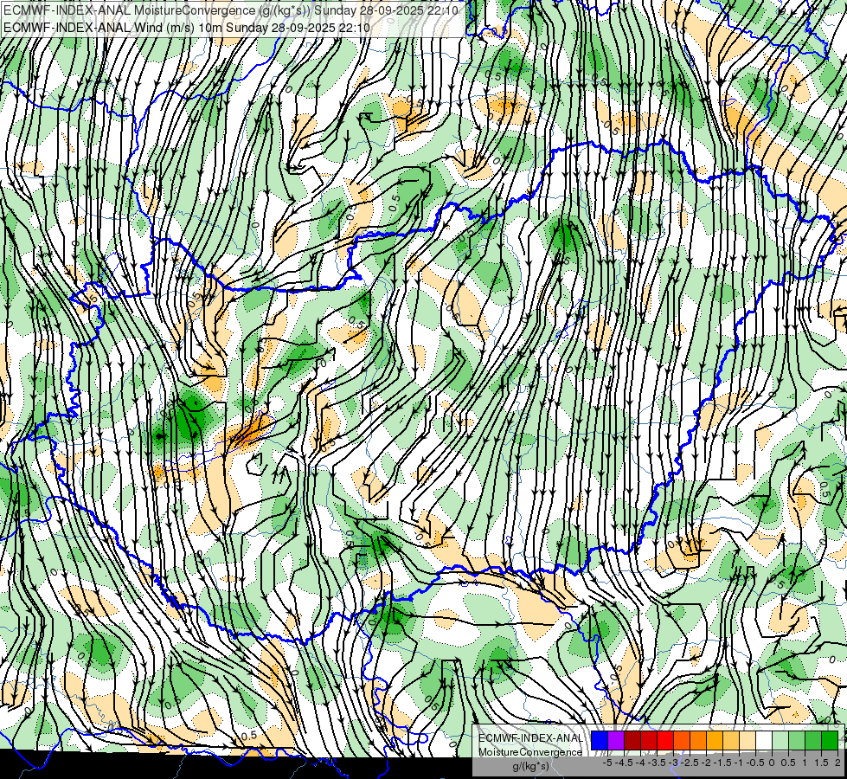
Task: Click the MoistureConvergence title line at top
Action: click(231, 10)
